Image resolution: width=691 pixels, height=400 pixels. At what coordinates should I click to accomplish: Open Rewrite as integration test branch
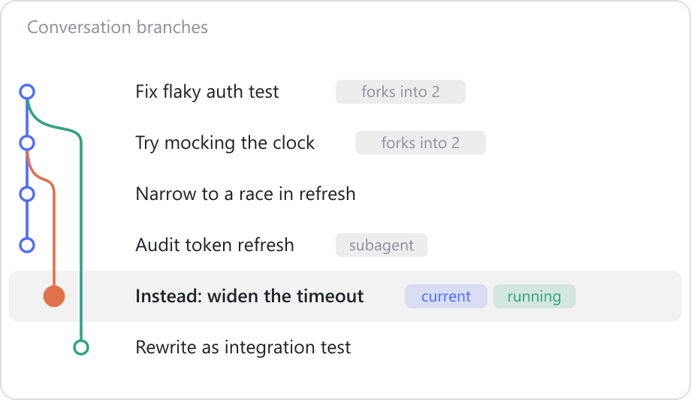[243, 347]
